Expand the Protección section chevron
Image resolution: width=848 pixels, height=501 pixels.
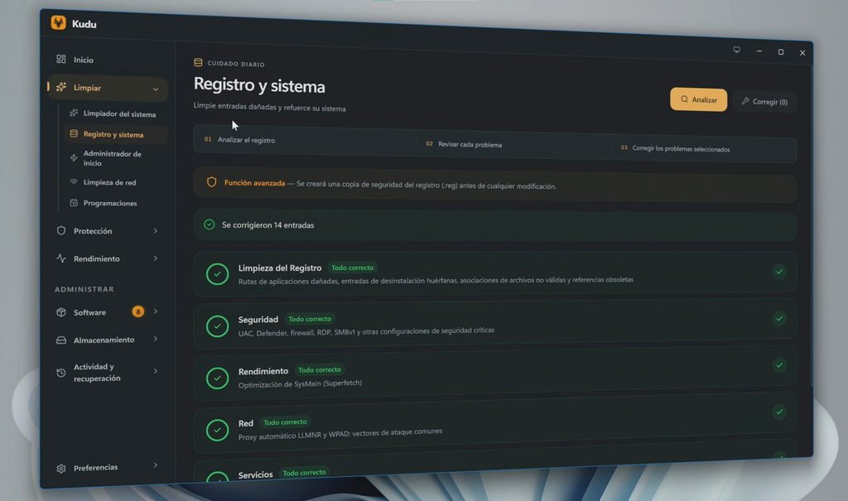[x=155, y=230]
